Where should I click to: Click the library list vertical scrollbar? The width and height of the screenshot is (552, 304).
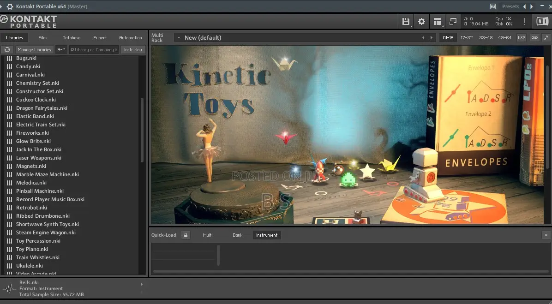point(142,130)
